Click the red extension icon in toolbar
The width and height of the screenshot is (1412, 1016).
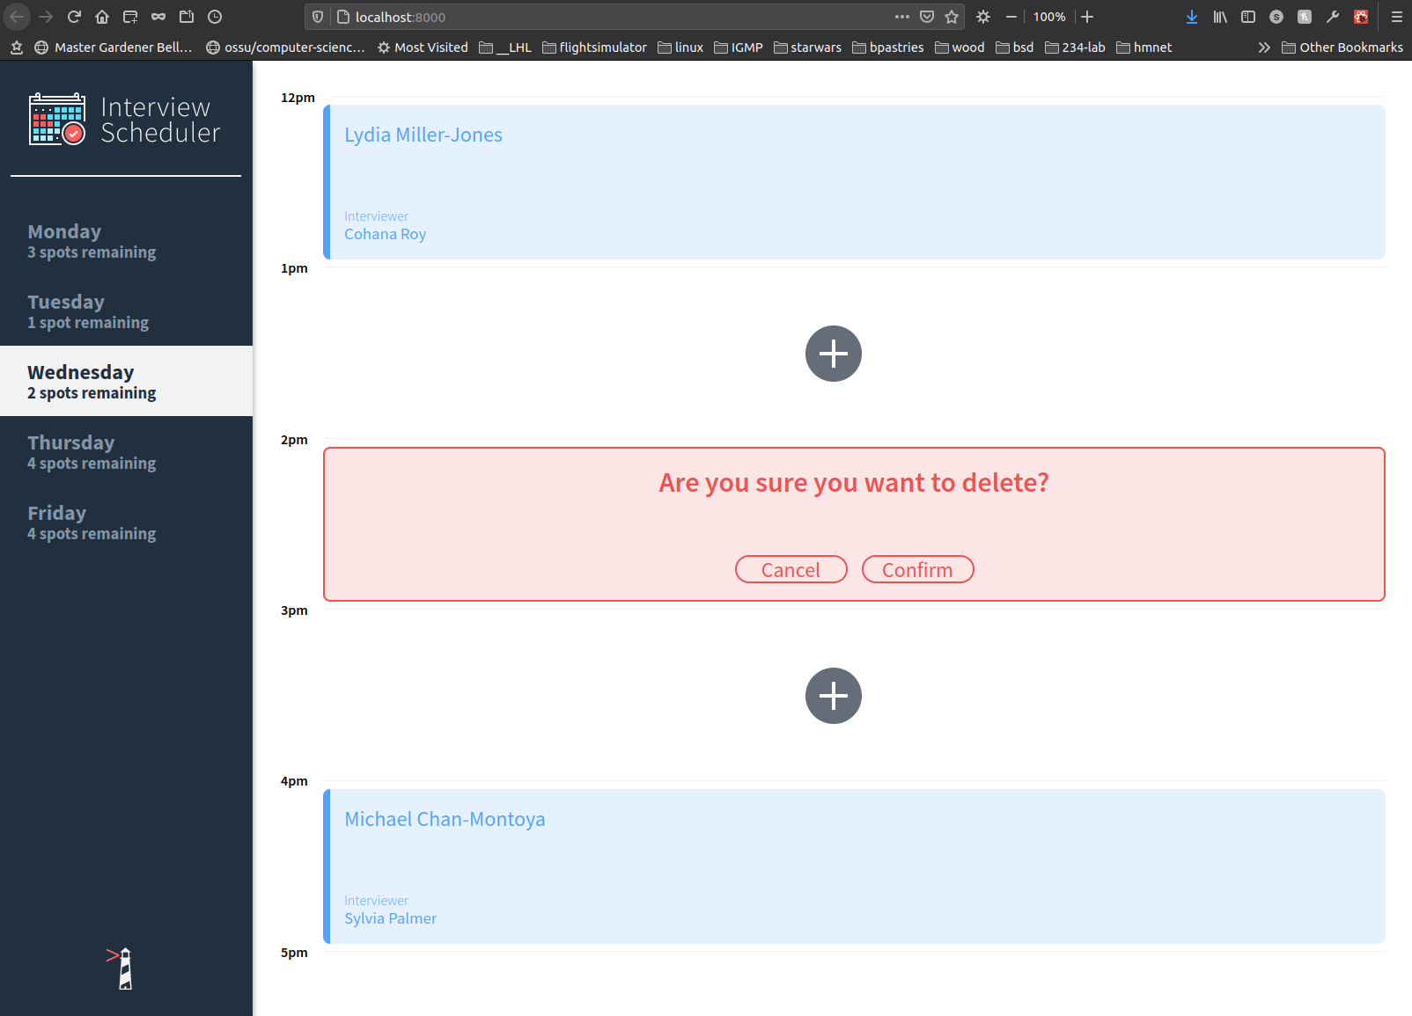point(1361,17)
